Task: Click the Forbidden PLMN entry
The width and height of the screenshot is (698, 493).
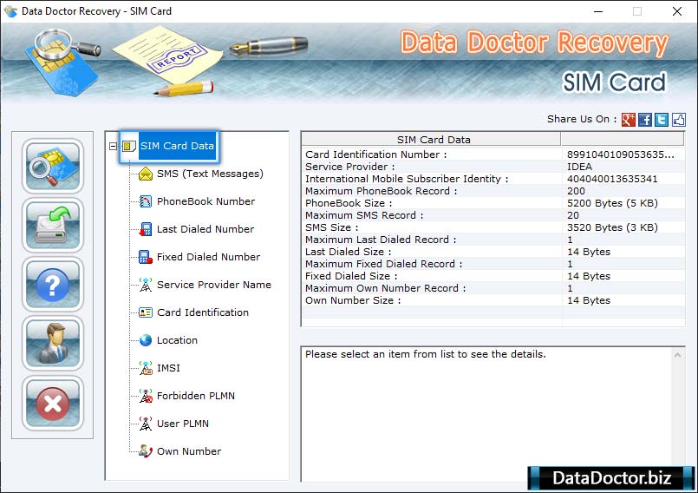Action: [x=195, y=396]
